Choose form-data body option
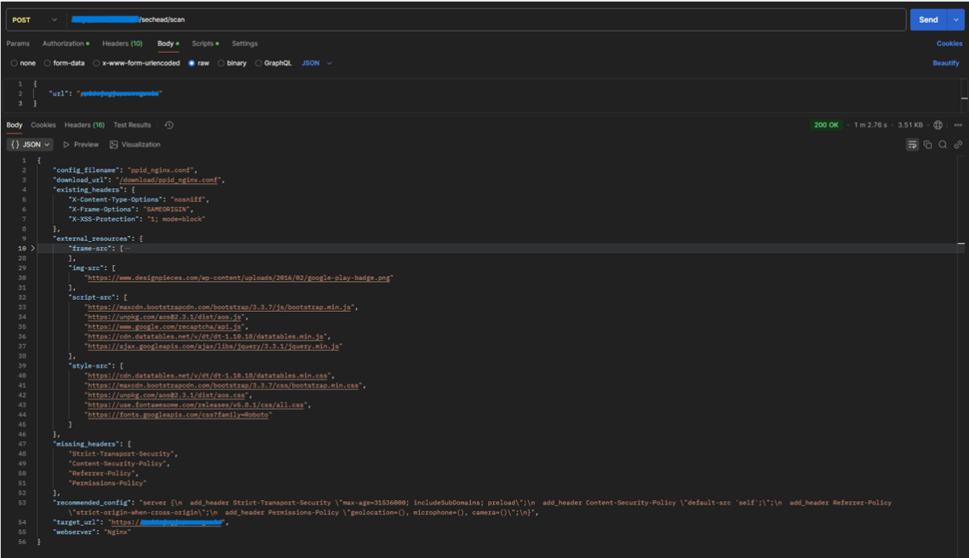Viewport: 969px width, 558px height. point(48,63)
